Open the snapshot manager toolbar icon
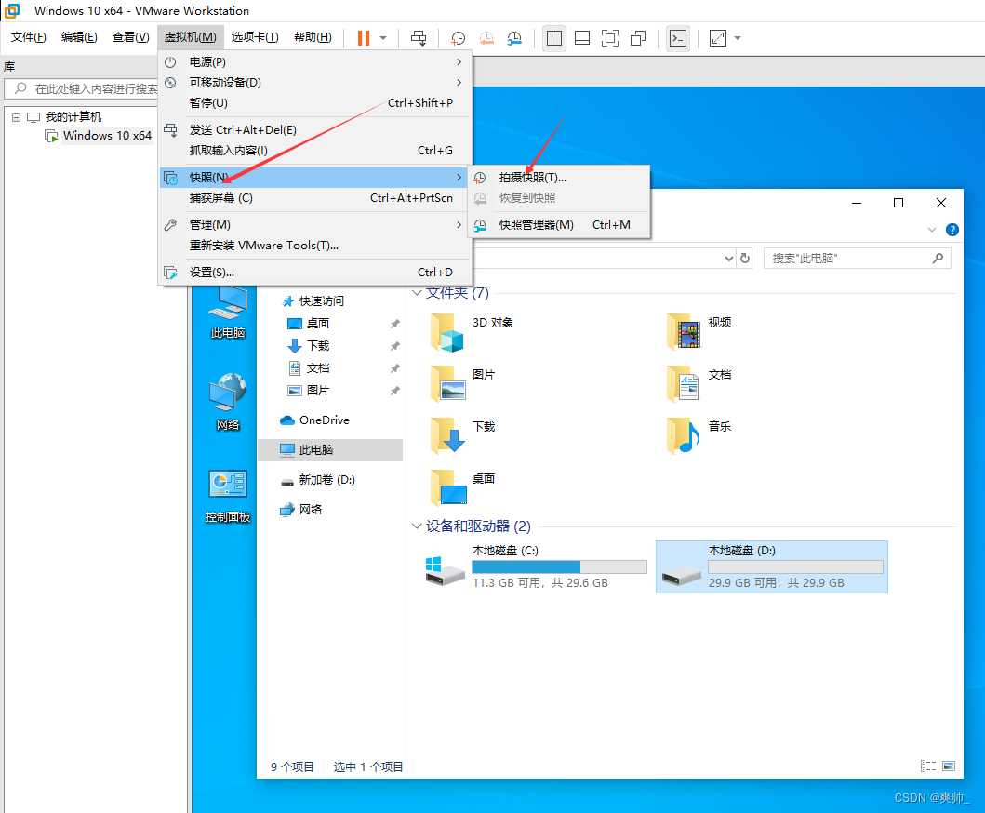 click(x=514, y=38)
